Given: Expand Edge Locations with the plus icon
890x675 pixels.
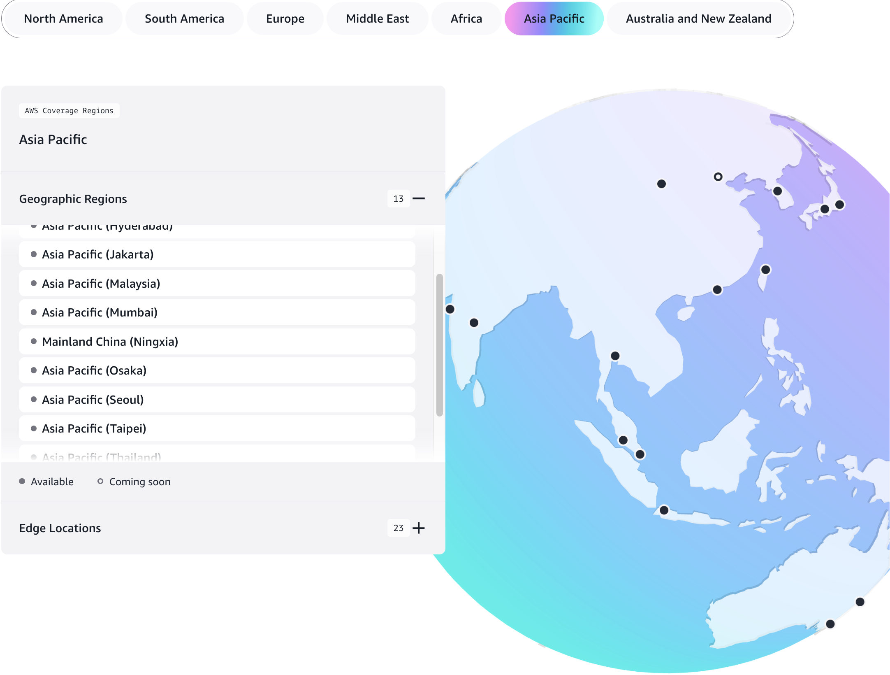Looking at the screenshot, I should click(x=418, y=528).
